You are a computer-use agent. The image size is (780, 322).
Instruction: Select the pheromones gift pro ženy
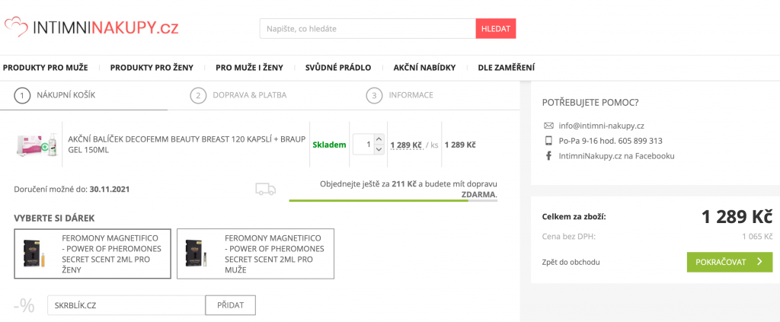tap(92, 253)
